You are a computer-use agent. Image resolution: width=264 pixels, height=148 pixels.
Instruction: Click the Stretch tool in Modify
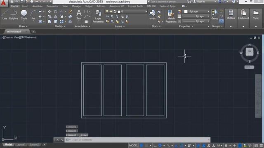click(x=49, y=21)
